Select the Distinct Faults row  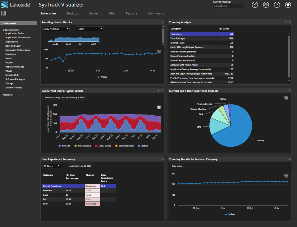[x=202, y=43]
